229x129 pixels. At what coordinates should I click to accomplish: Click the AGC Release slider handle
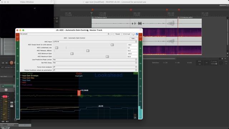tap(88, 51)
